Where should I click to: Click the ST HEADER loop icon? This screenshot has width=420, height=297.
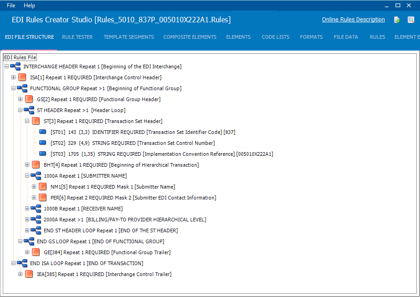tap(29, 110)
